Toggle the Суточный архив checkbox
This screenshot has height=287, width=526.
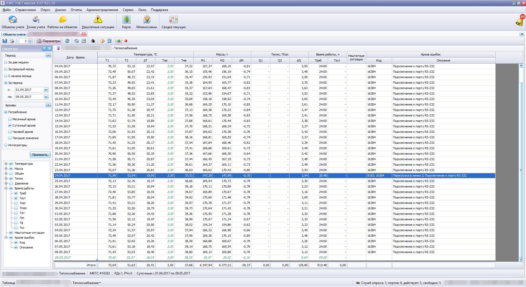[10, 125]
